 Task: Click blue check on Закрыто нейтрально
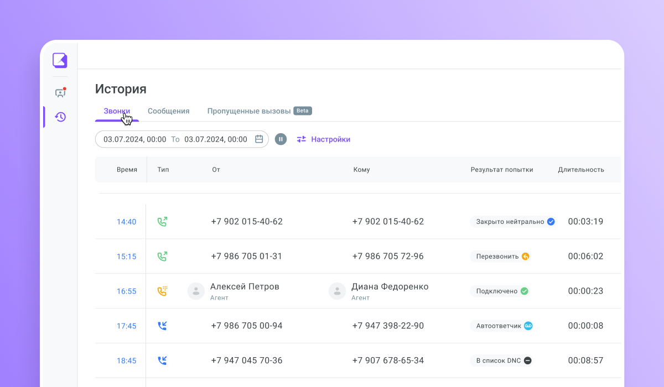tap(551, 222)
